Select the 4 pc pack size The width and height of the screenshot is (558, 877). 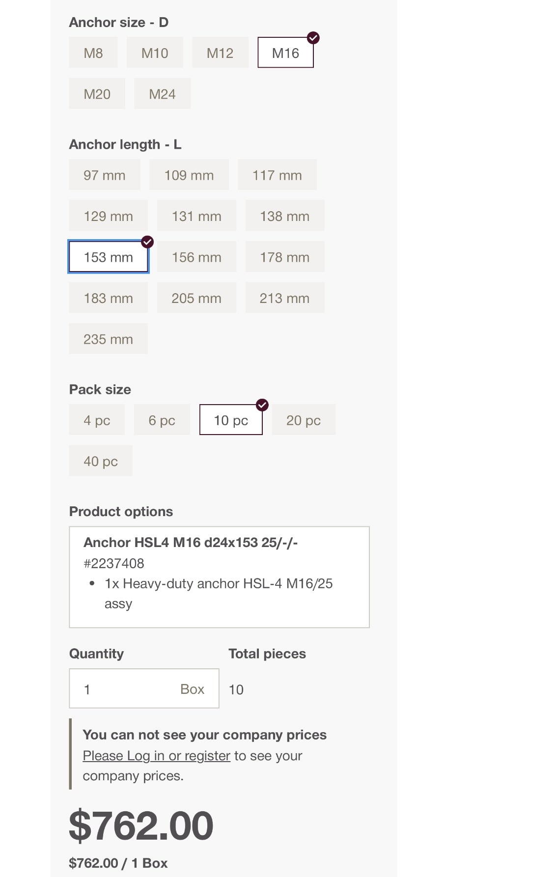[x=97, y=420]
